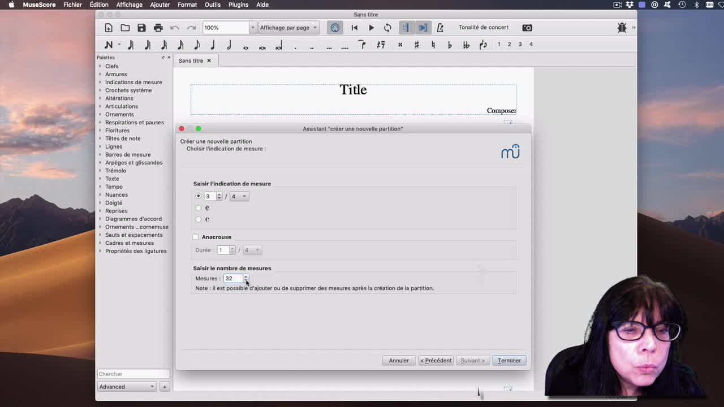Screen dimensions: 724x407
Task: Open the Format menu
Action: click(x=187, y=5)
